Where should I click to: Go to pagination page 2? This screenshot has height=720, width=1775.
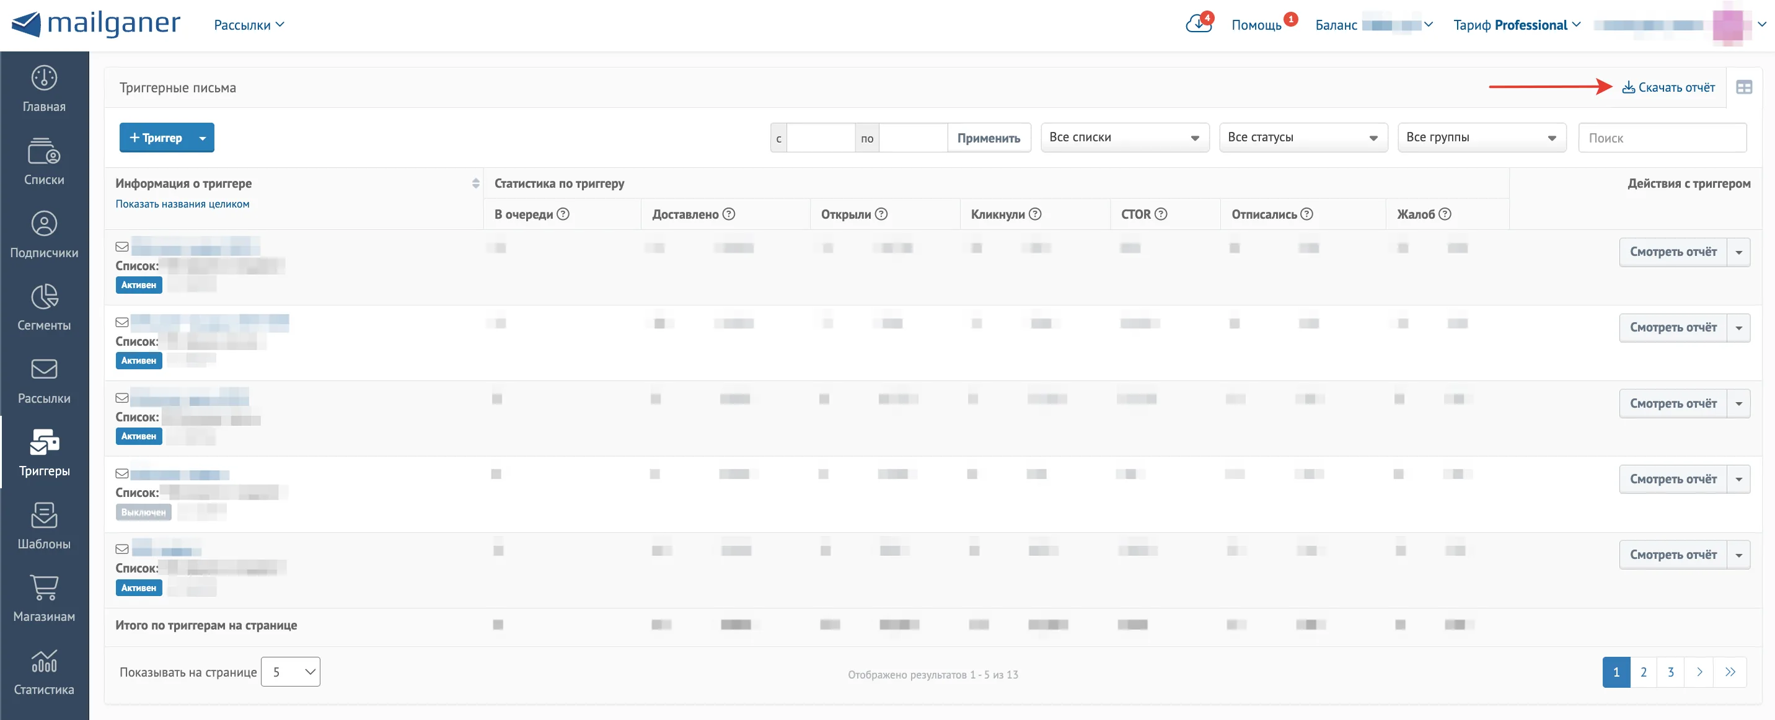1643,672
